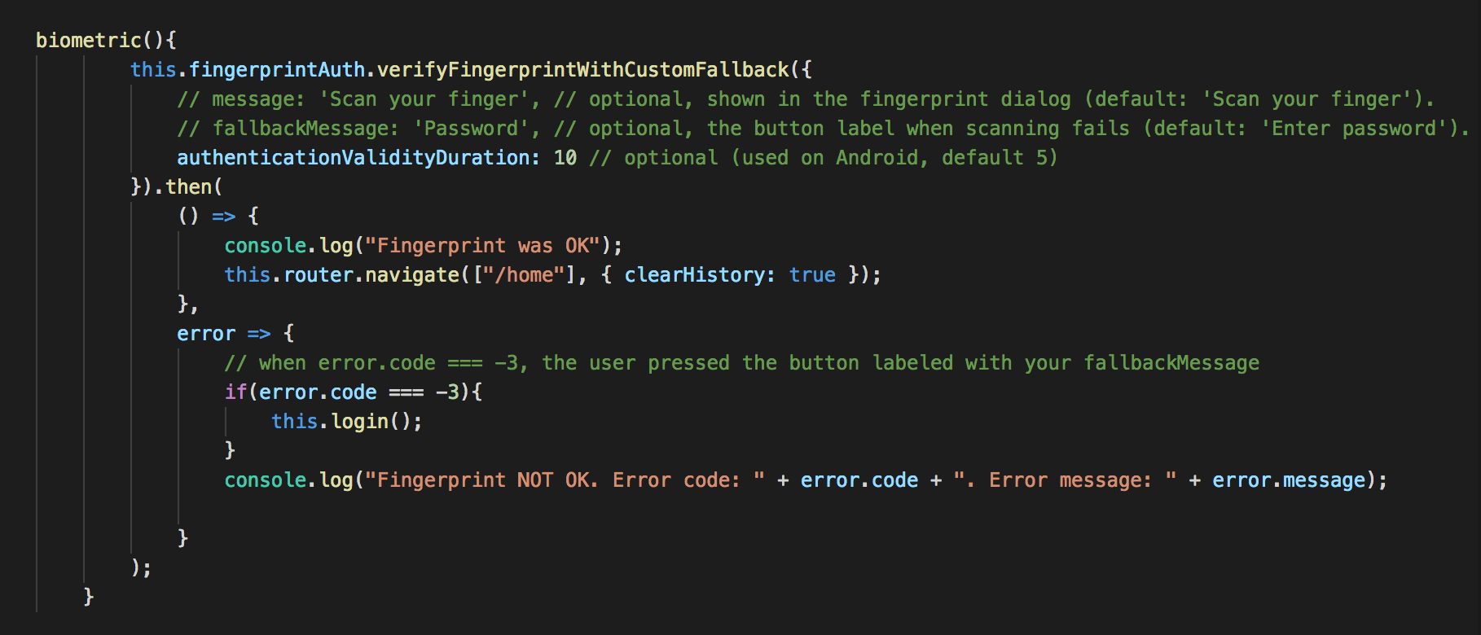Screen dimensions: 1481x635
Task: Click the biometric method name
Action: 88,40
